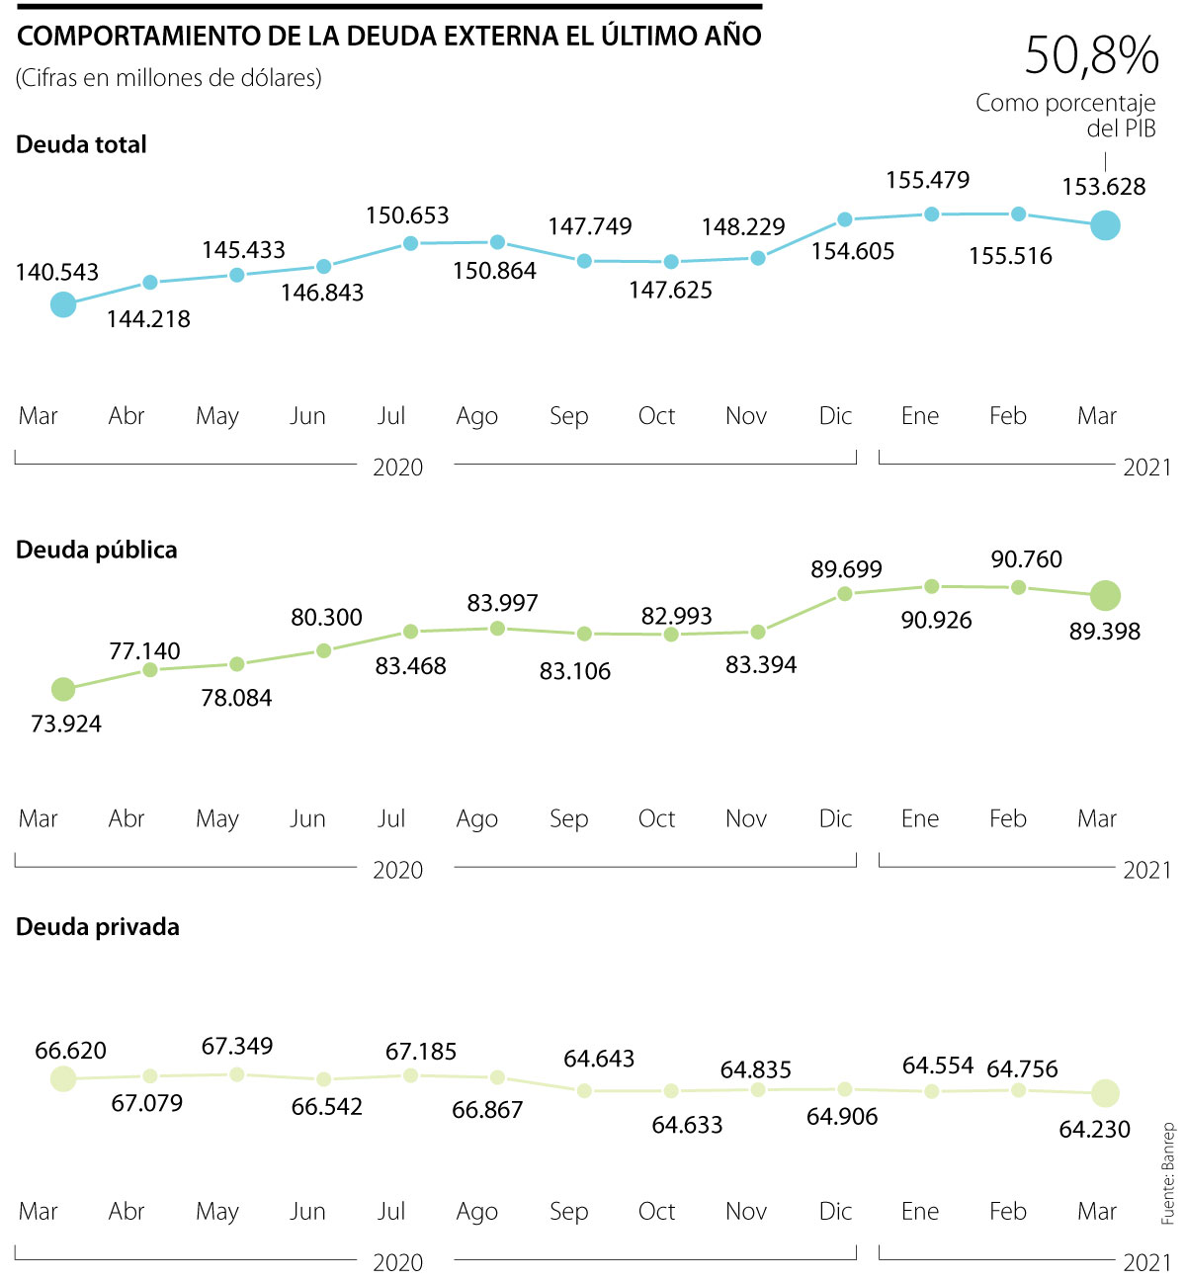Select the large green 73.924 public debt marker
Screen dimensions: 1186x1281
pyautogui.click(x=62, y=689)
